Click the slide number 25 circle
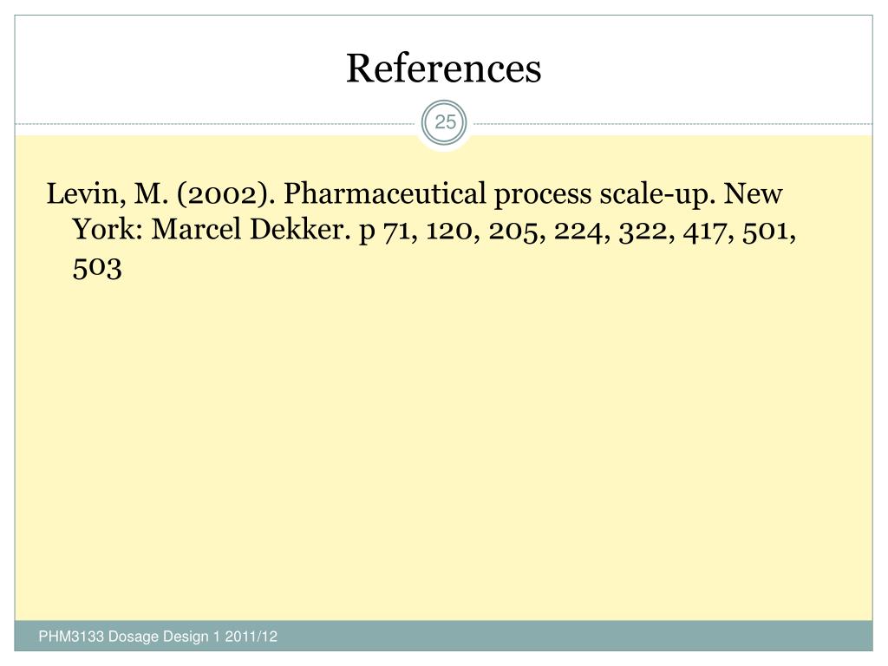888x666 pixels. (x=445, y=122)
